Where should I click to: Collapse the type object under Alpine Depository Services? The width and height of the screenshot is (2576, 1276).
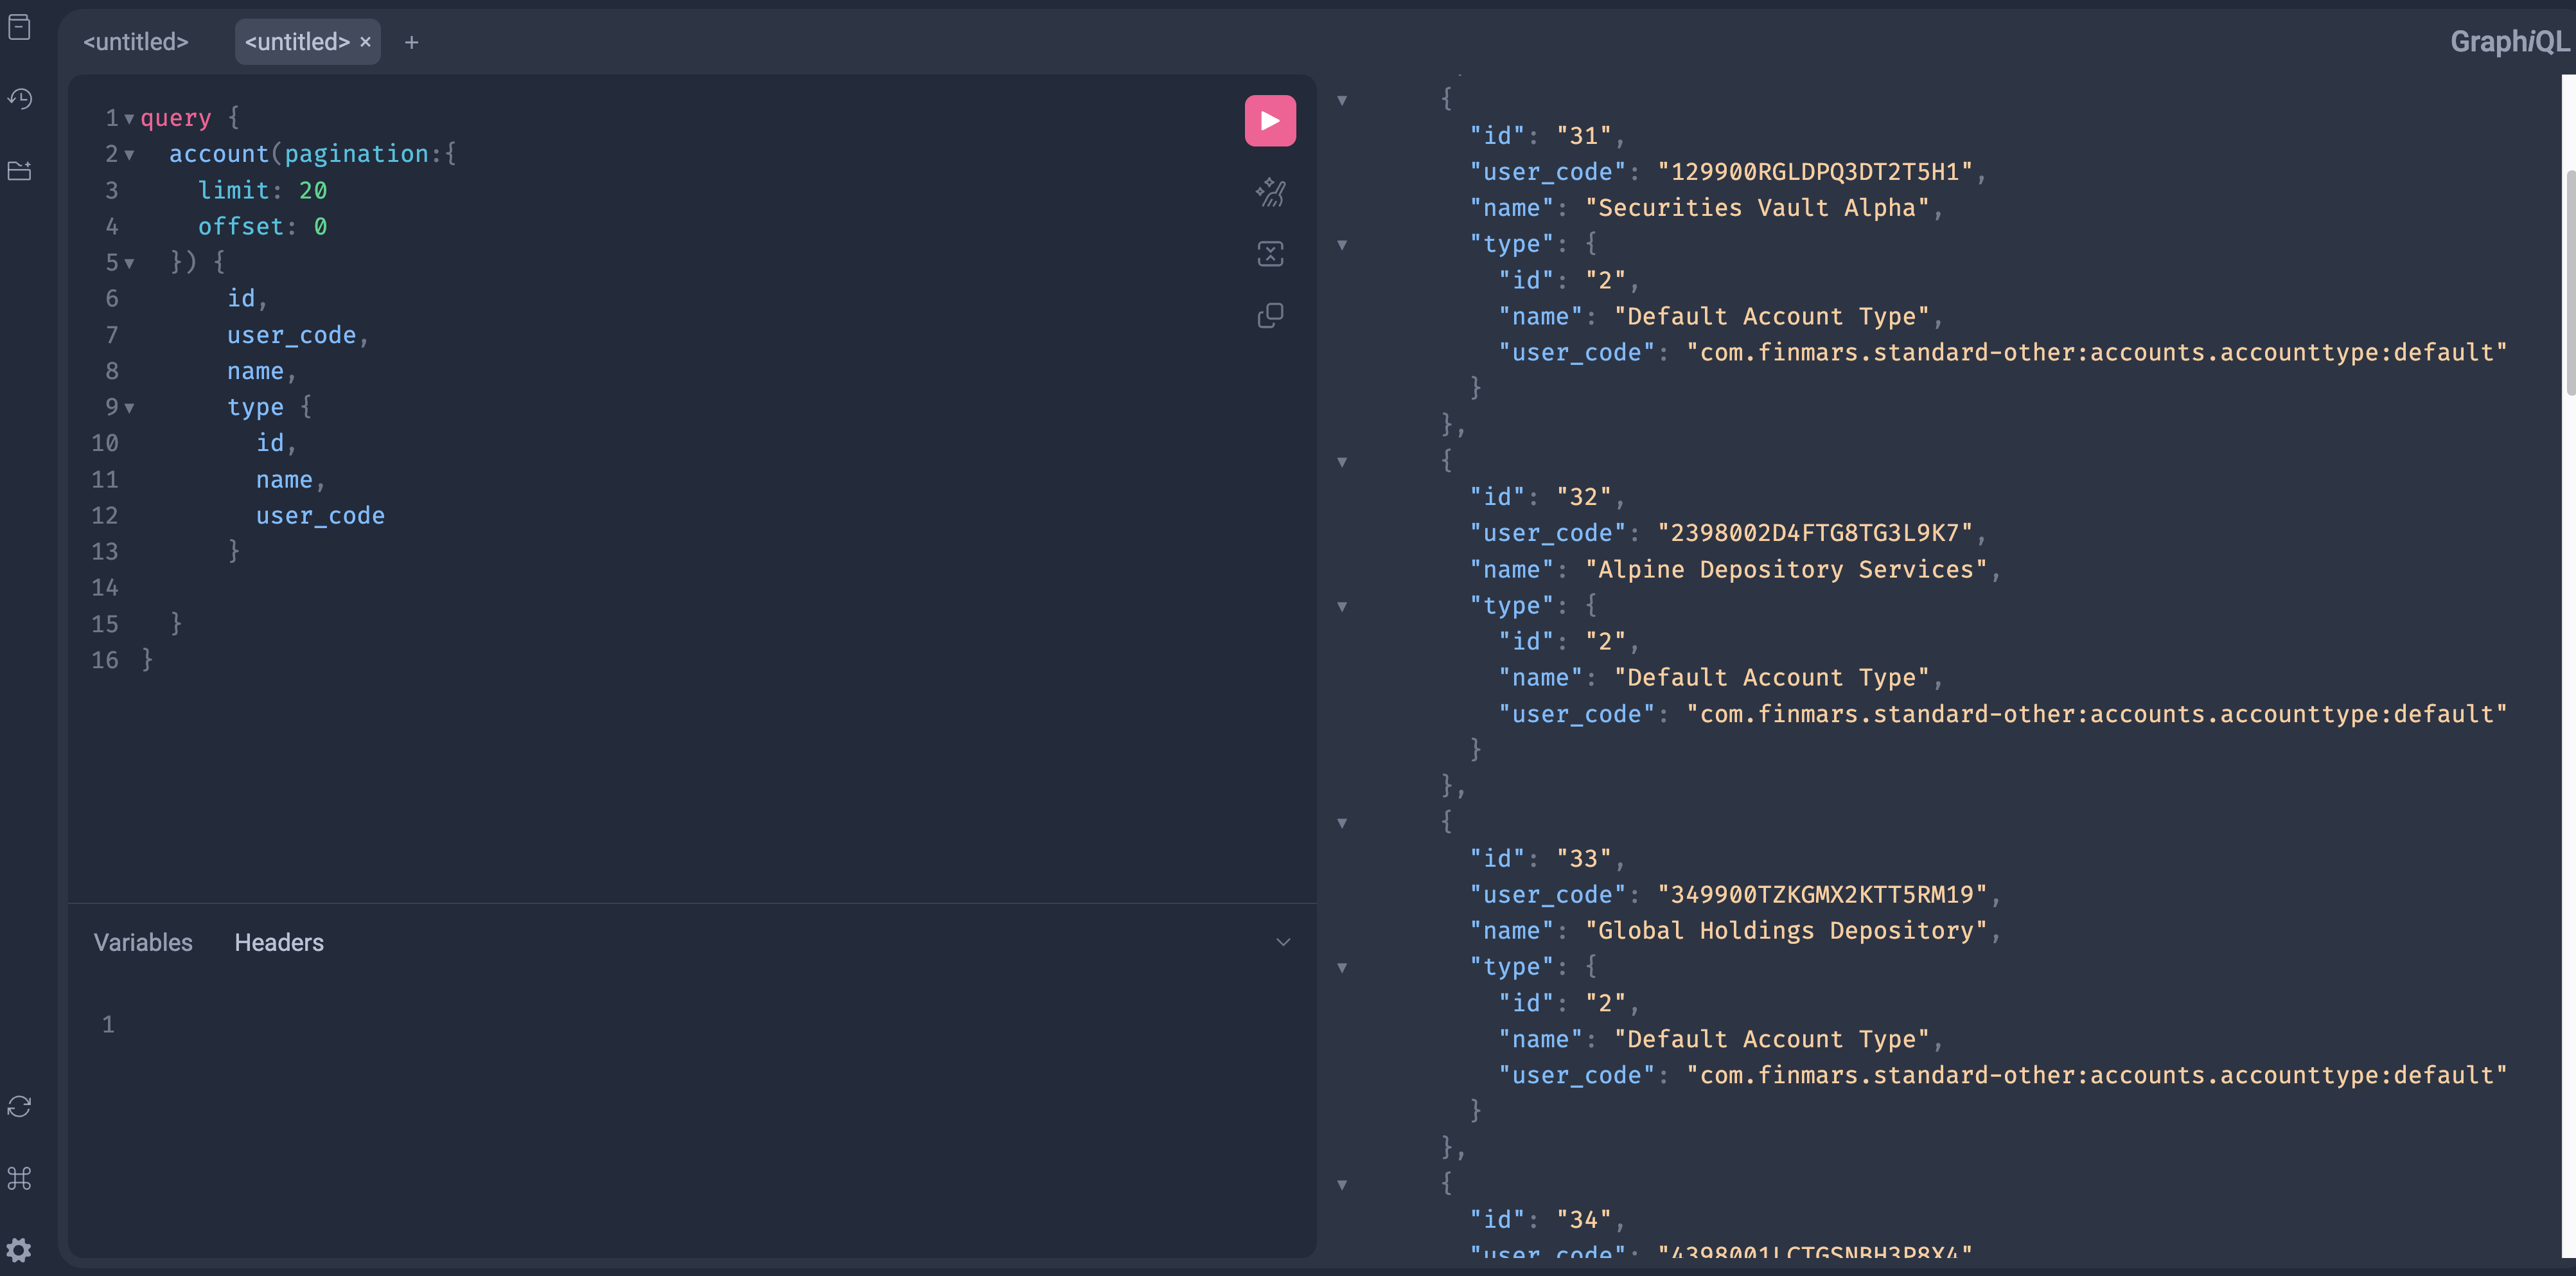(1342, 607)
